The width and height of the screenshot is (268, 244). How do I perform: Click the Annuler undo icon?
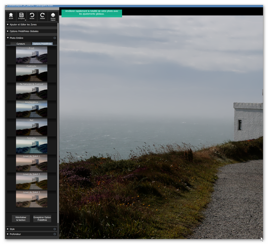(x=32, y=16)
